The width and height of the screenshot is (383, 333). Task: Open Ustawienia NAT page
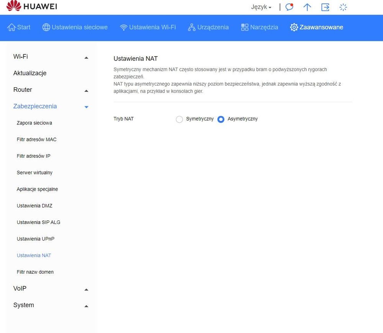coord(34,255)
